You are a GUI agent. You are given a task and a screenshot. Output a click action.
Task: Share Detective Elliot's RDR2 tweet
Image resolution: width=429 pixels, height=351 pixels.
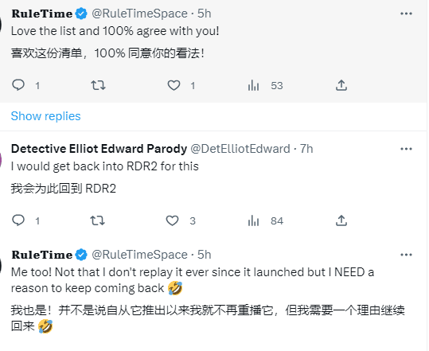click(x=341, y=220)
